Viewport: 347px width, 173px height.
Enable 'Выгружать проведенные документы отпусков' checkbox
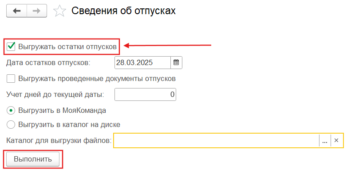pyautogui.click(x=11, y=79)
